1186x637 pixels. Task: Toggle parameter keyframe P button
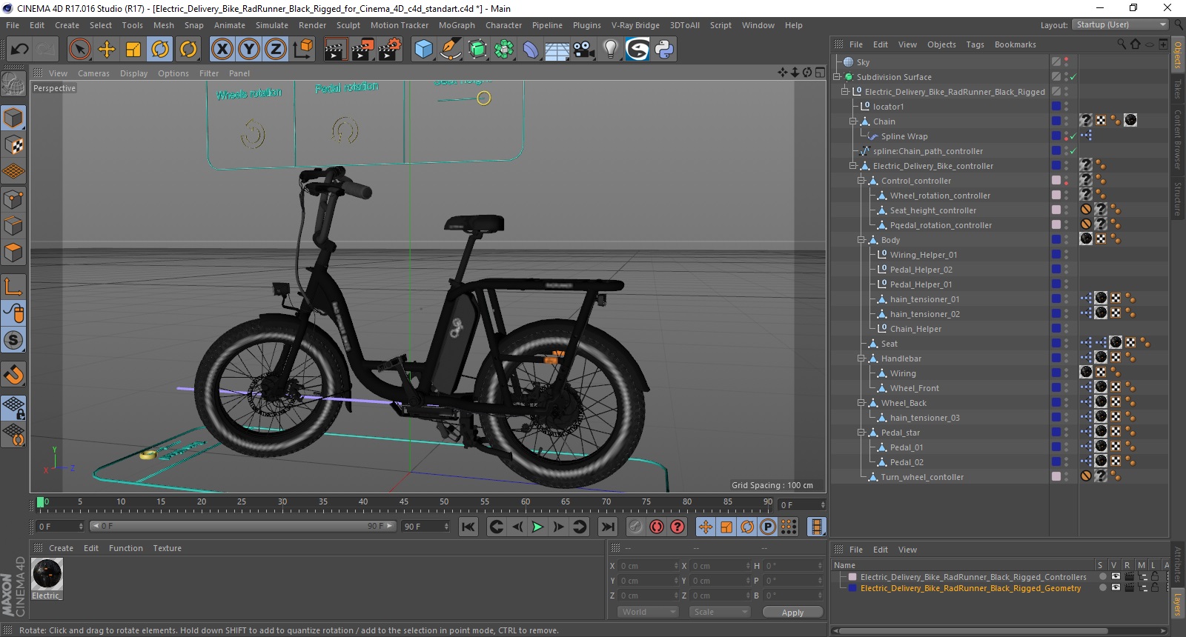tap(768, 527)
